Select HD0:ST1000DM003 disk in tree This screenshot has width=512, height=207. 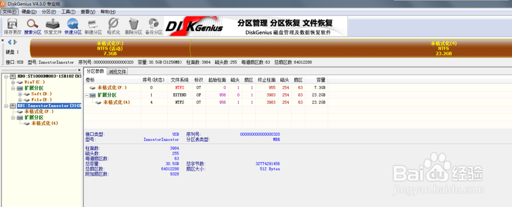point(49,76)
